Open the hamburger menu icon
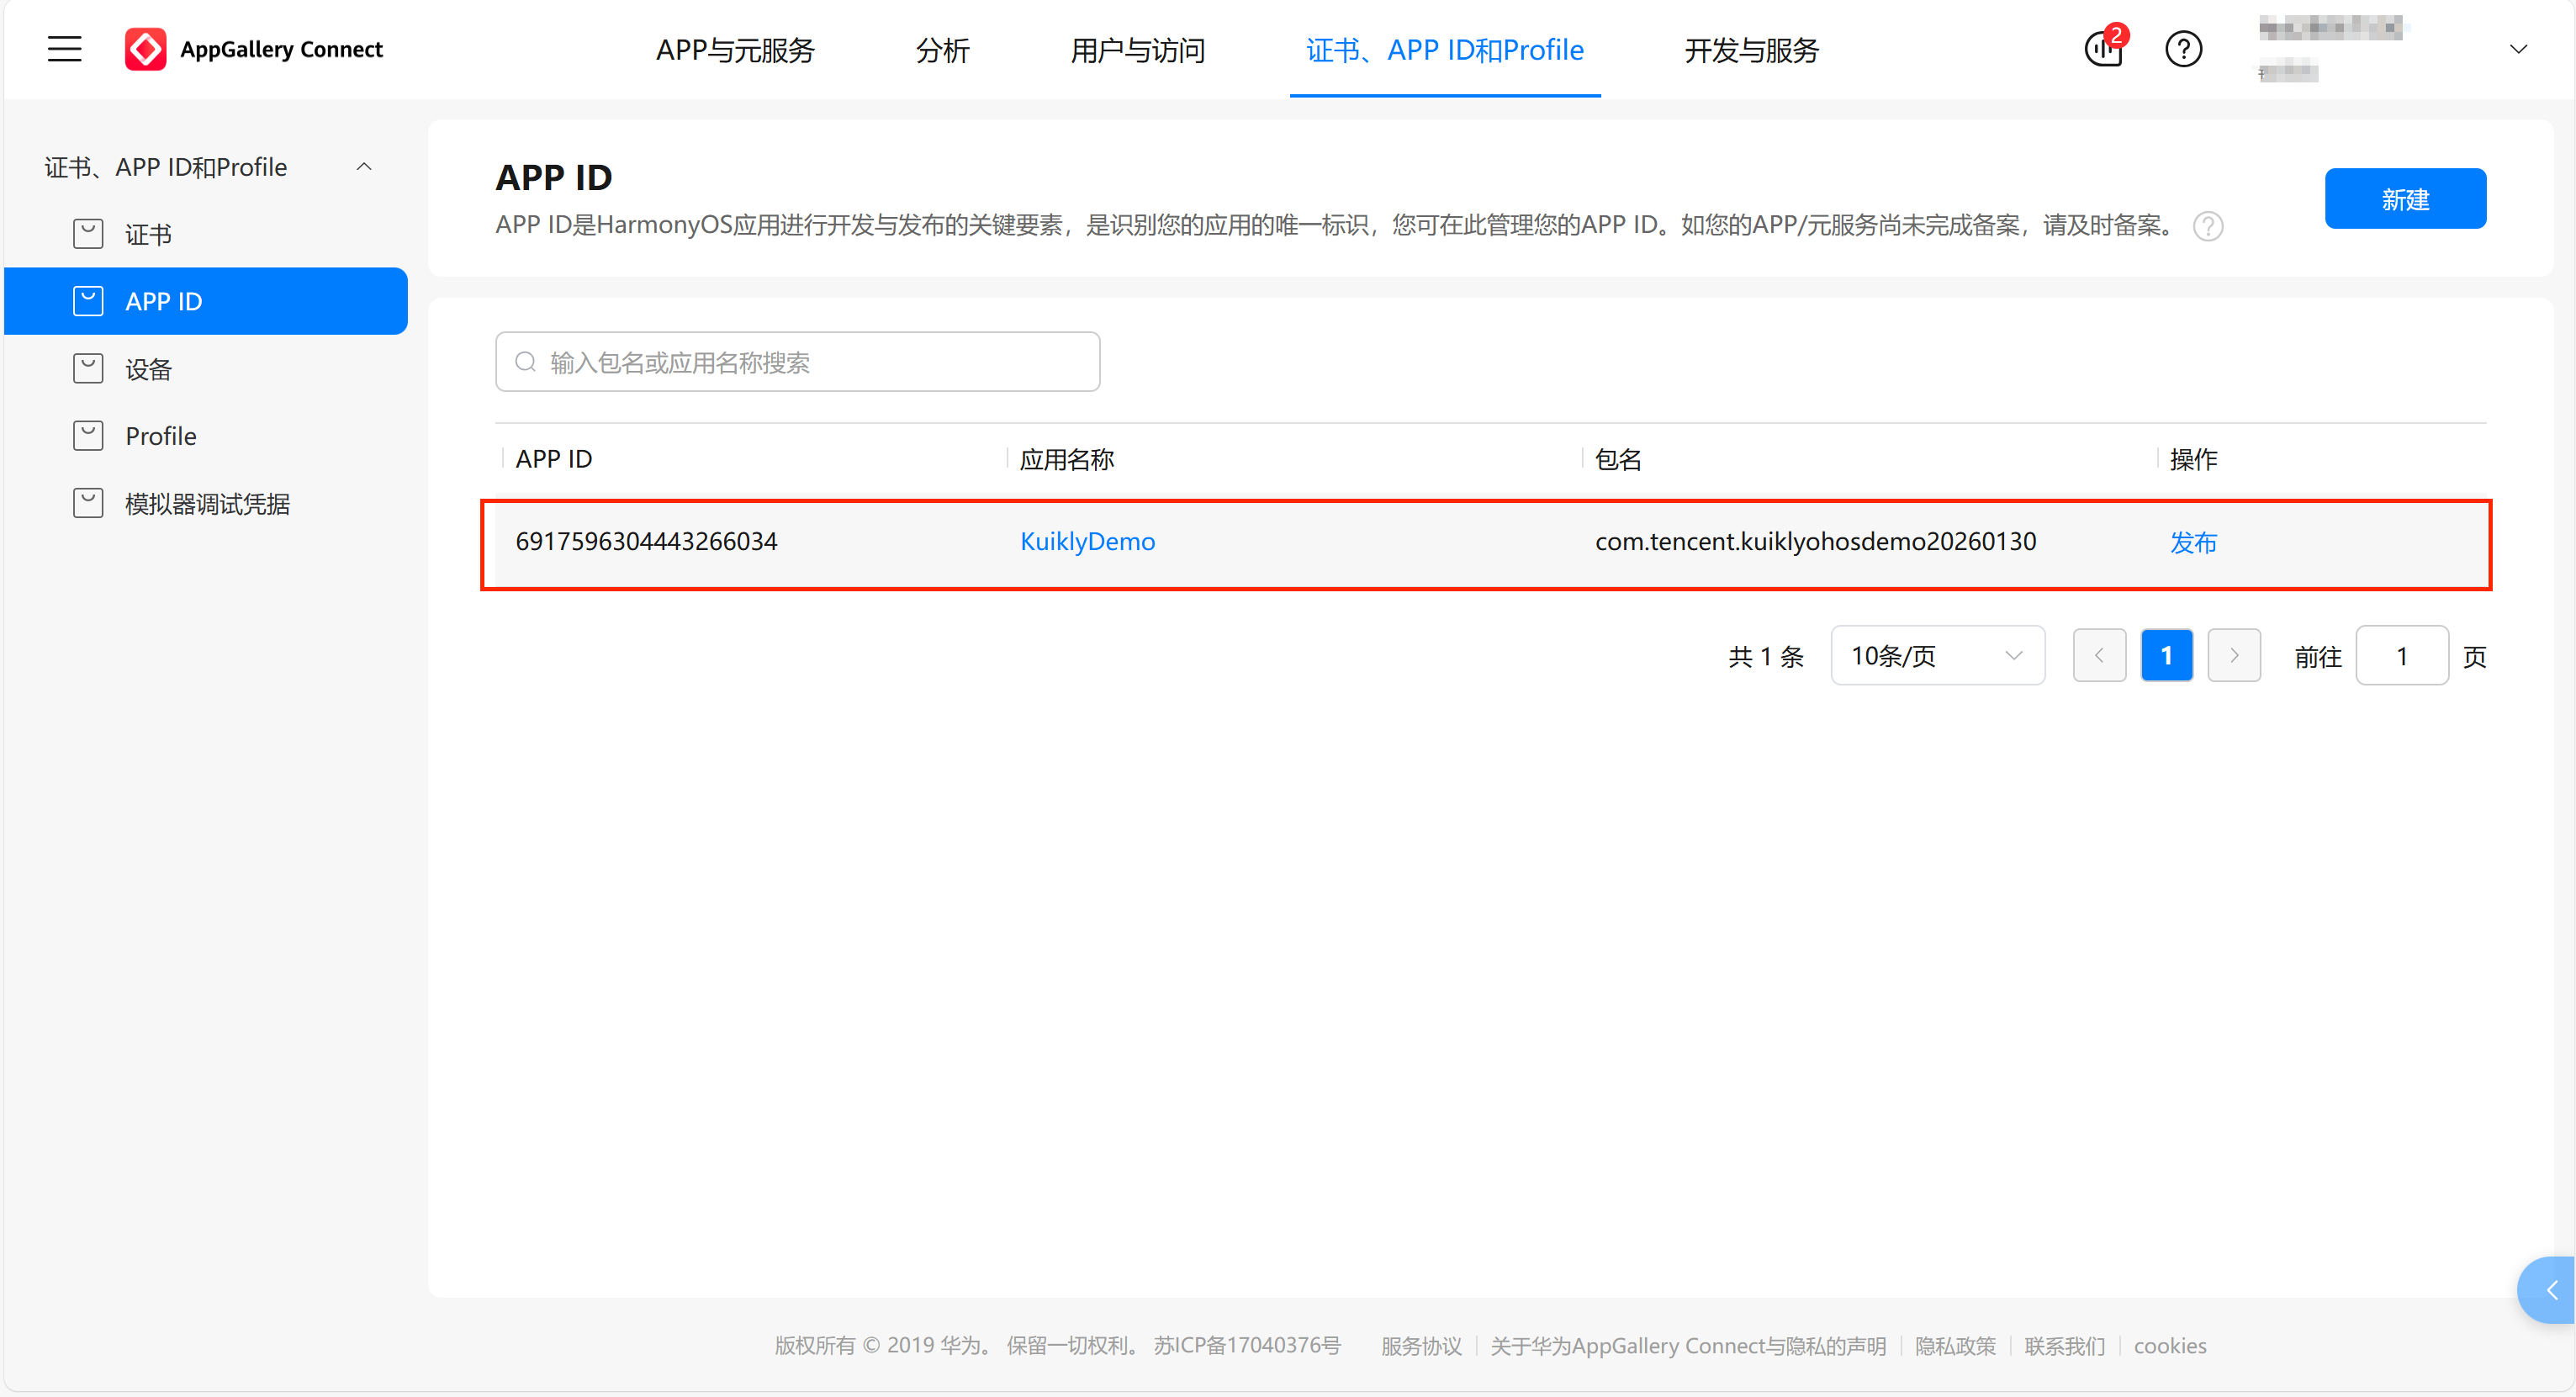 coord(65,49)
